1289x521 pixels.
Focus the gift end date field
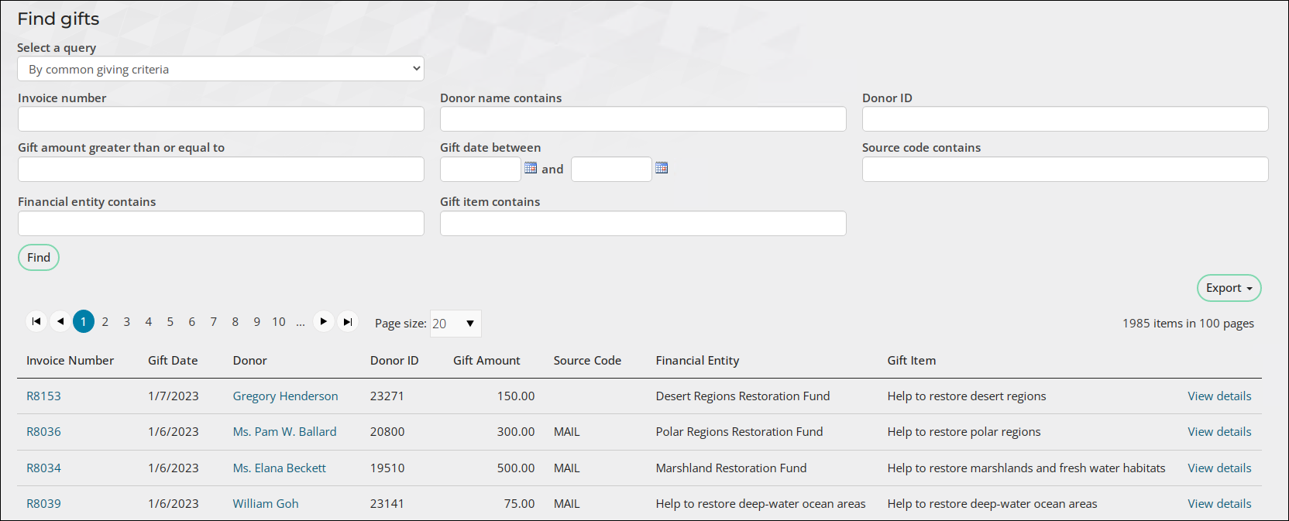tap(611, 170)
